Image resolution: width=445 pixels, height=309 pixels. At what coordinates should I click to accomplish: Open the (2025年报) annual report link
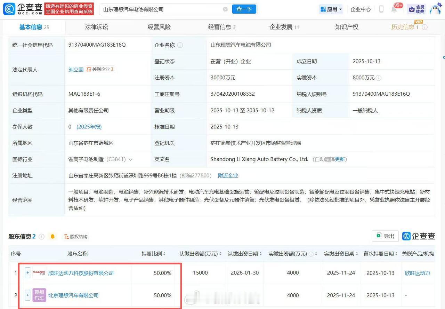click(89, 127)
